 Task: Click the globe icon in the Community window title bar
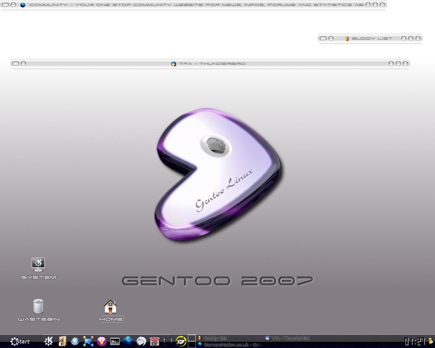(23, 5)
